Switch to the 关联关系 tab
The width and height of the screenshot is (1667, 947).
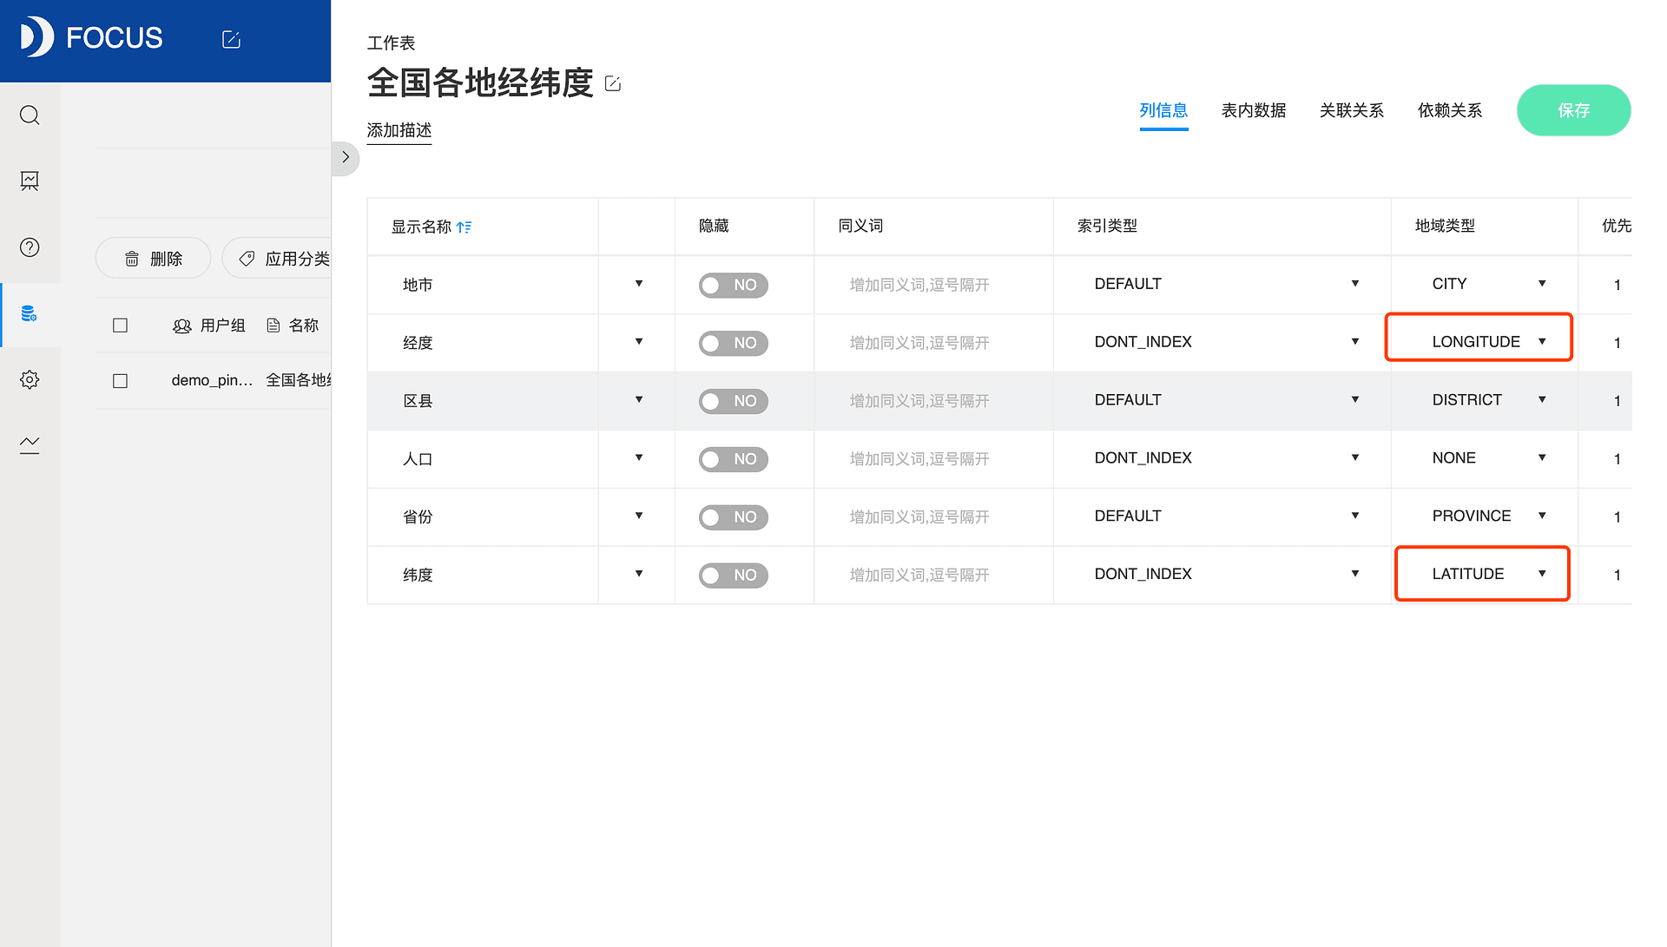1351,111
